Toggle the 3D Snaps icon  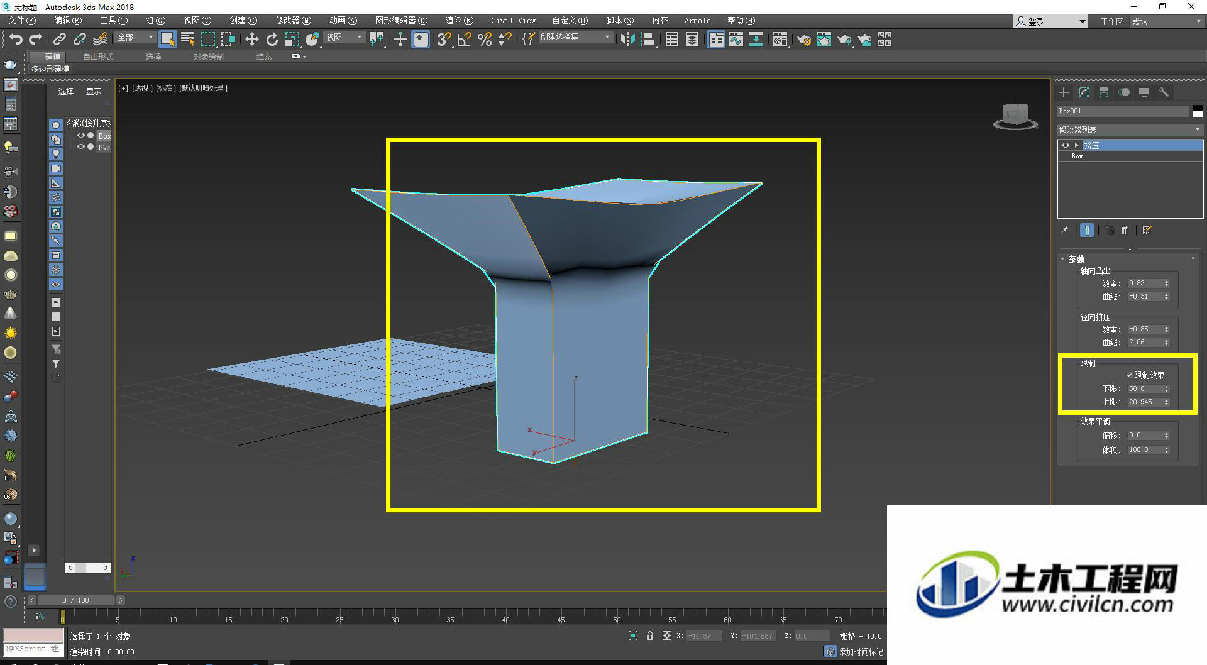tap(444, 39)
